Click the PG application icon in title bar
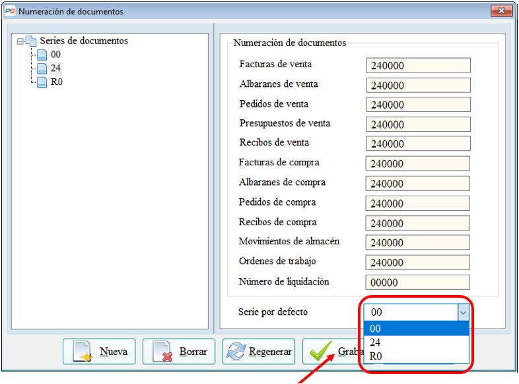This screenshot has height=384, width=519. click(x=10, y=11)
